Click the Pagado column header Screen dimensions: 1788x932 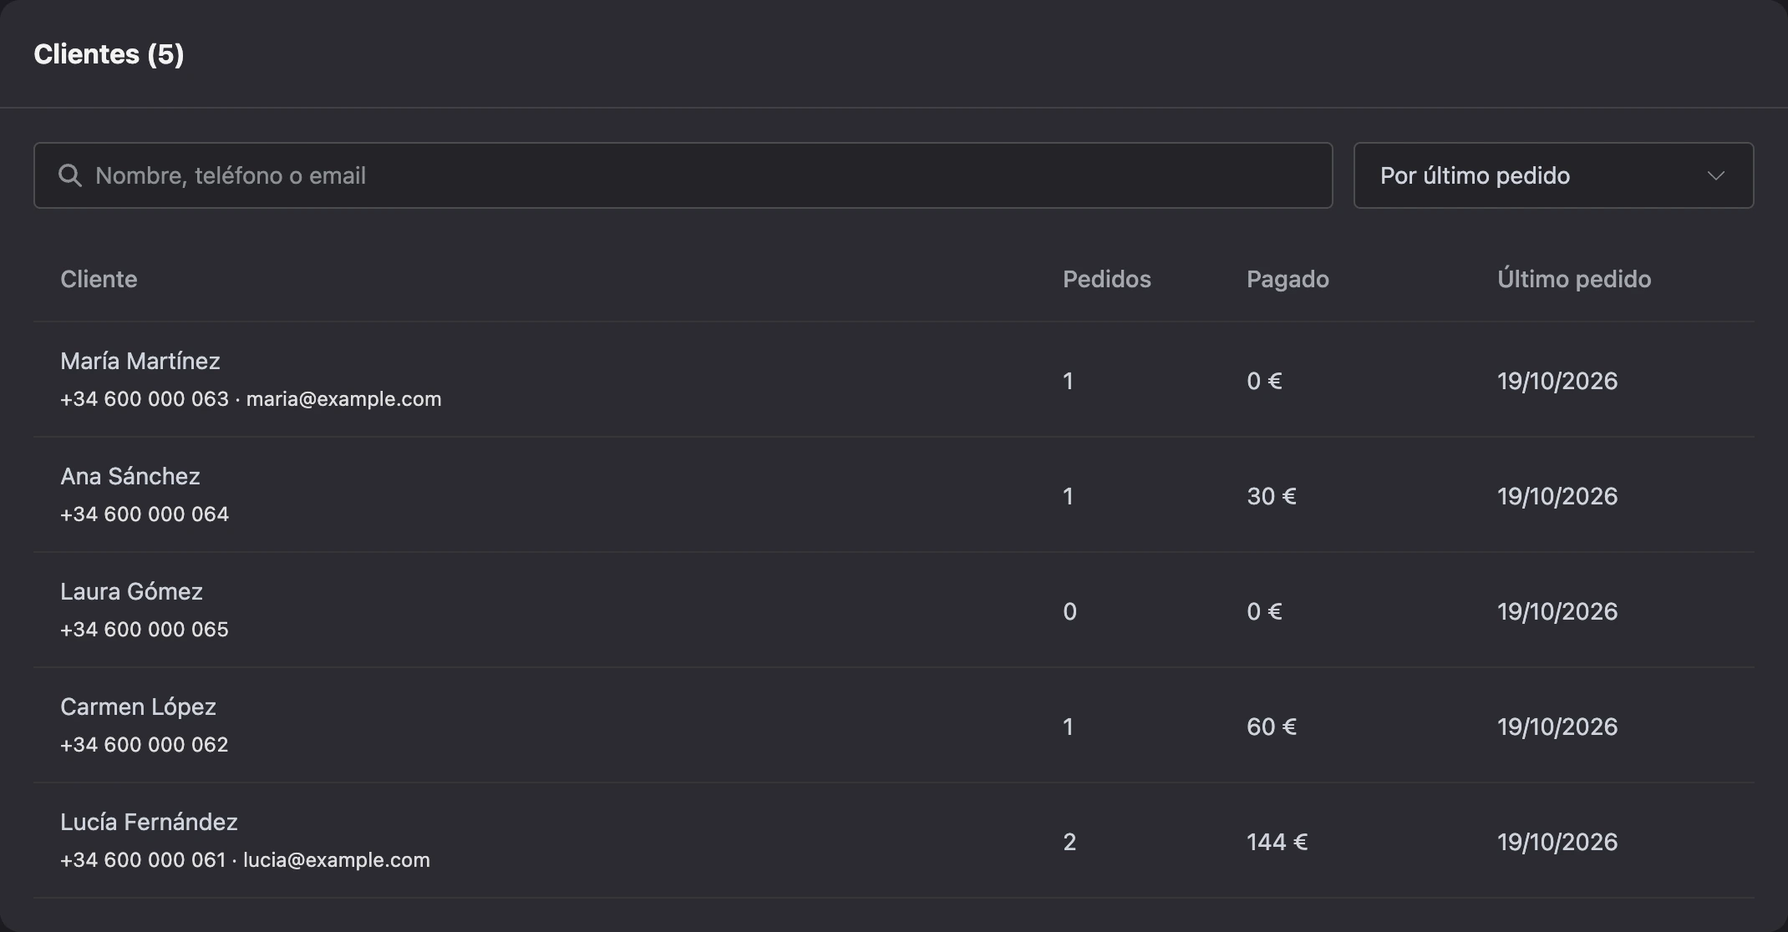click(x=1288, y=279)
